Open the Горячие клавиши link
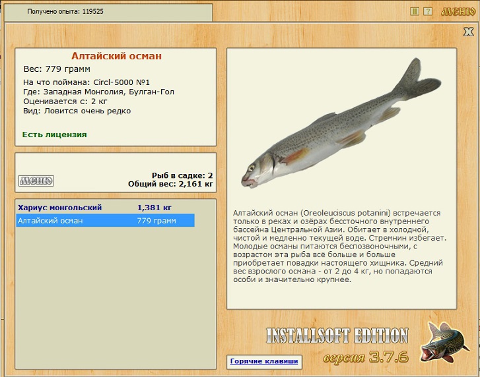This screenshot has height=377, width=480. 264,361
